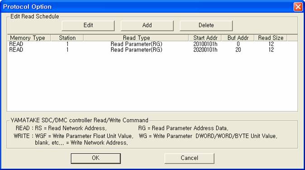This screenshot has width=305, height=170.
Task: Click the Read Size column header
Action: pyautogui.click(x=271, y=38)
